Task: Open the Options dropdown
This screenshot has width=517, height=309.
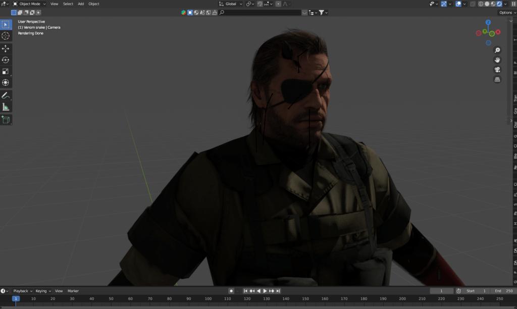Action: (506, 12)
